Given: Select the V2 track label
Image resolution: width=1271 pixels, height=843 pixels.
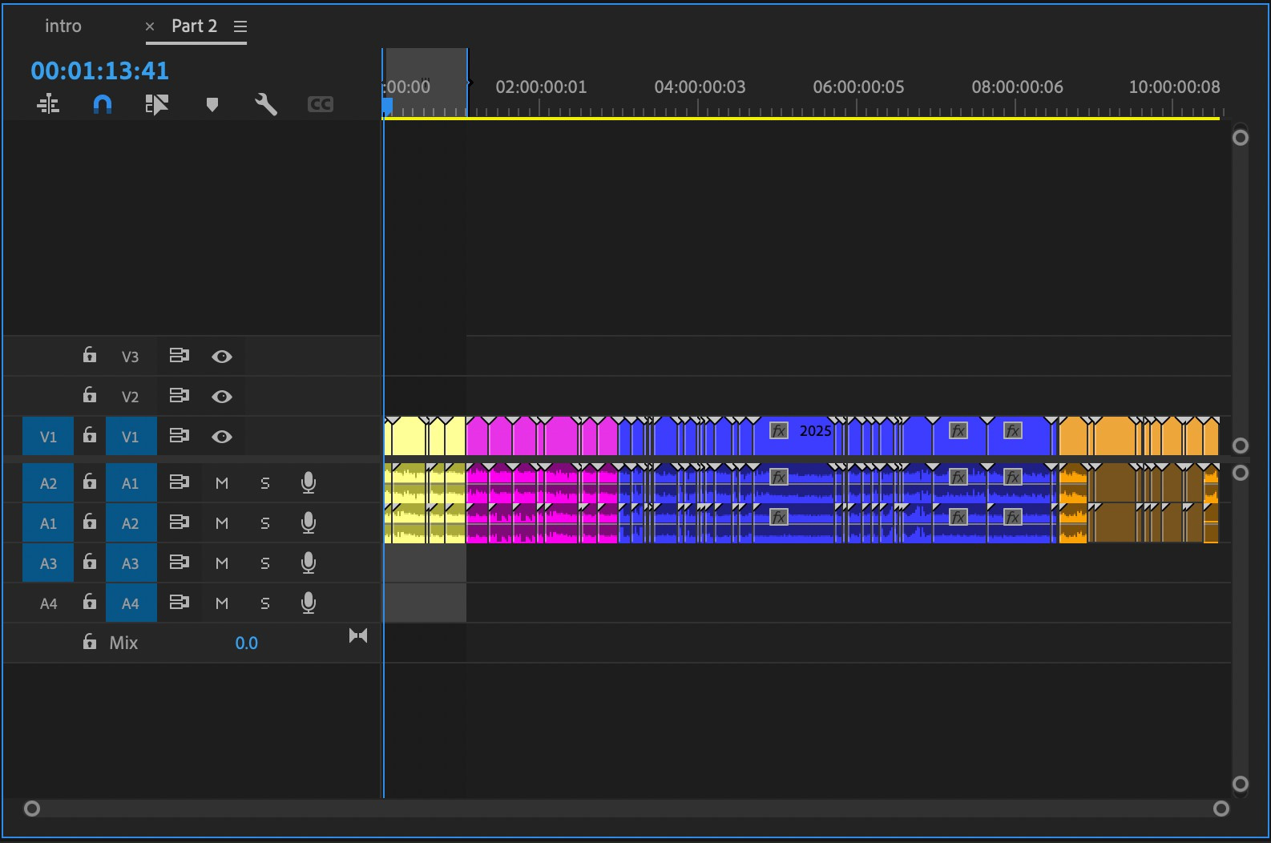Looking at the screenshot, I should pyautogui.click(x=131, y=397).
